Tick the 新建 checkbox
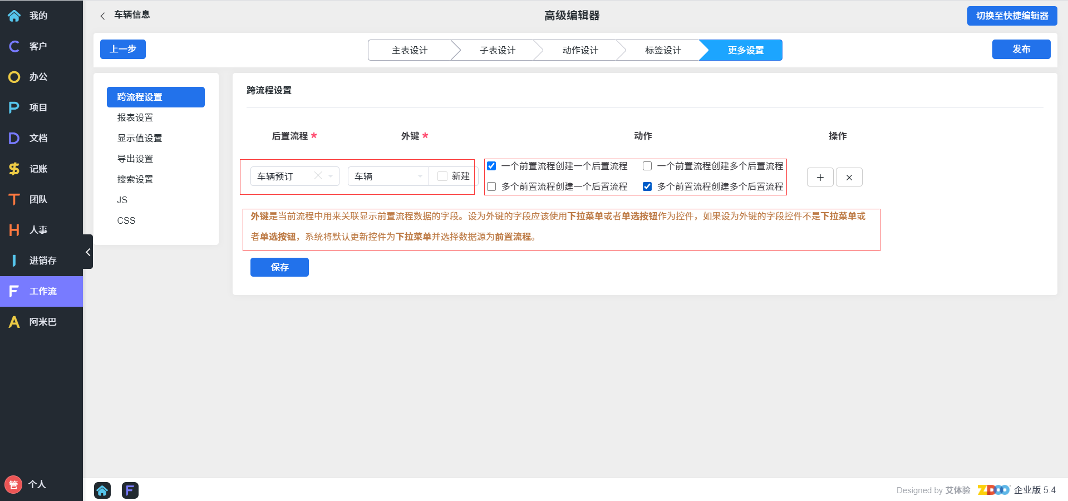This screenshot has width=1068, height=501. (442, 176)
